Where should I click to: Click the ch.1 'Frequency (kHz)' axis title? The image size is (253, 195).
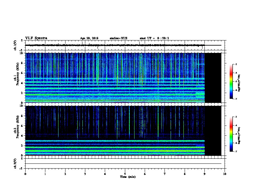[x=18, y=74]
